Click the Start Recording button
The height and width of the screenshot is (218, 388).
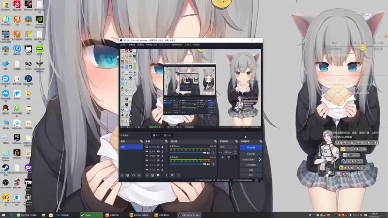[251, 154]
